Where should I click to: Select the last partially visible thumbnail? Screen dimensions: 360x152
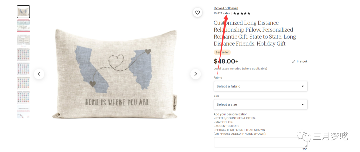tap(23, 112)
